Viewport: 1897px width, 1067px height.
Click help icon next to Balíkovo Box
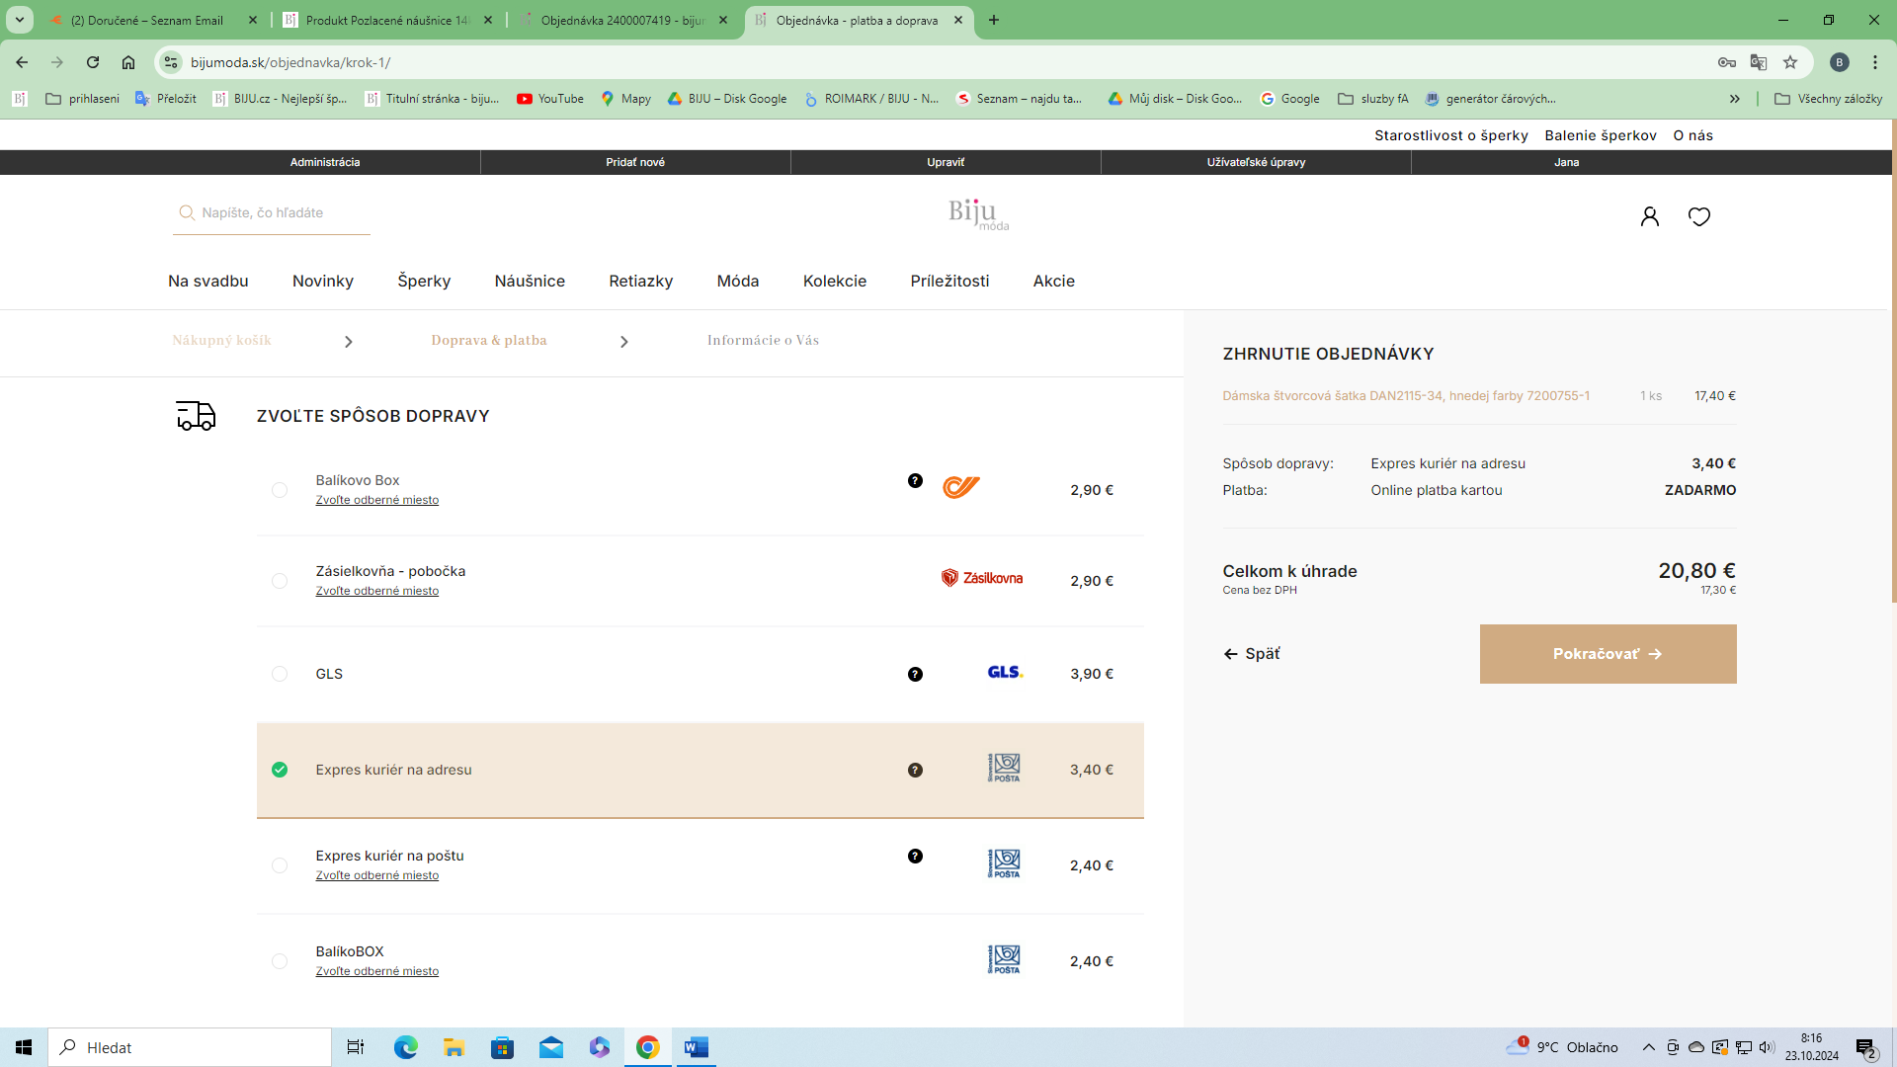915,481
